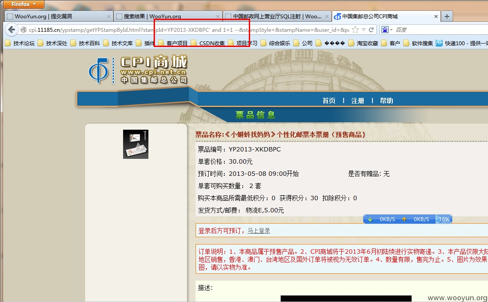Viewport: 488px width, 302px height.
Task: Click the Baidu paw search engine icon
Action: (x=385, y=30)
